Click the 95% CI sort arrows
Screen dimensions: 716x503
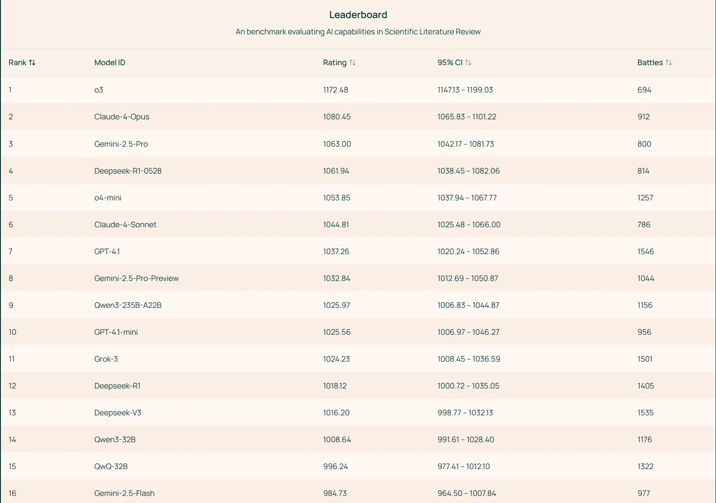468,63
